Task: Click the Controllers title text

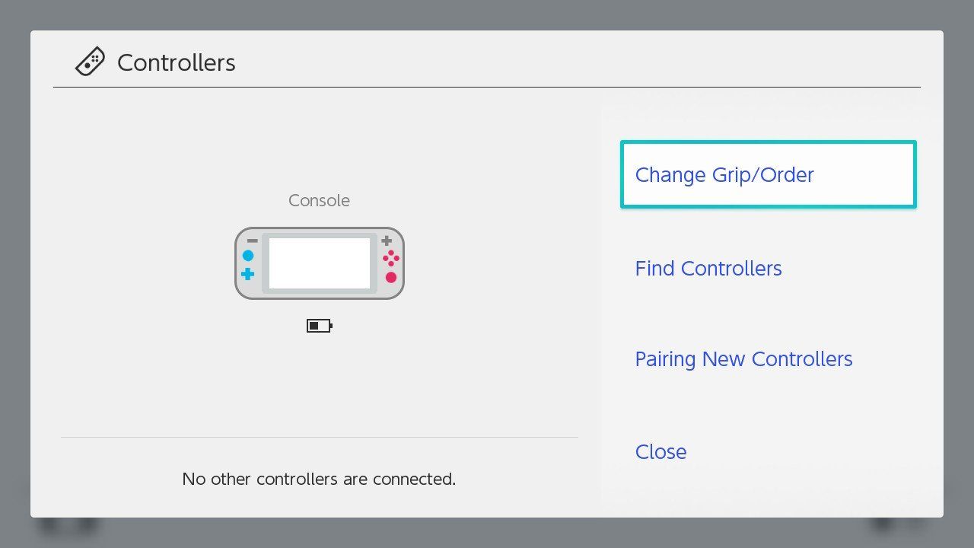Action: [176, 62]
